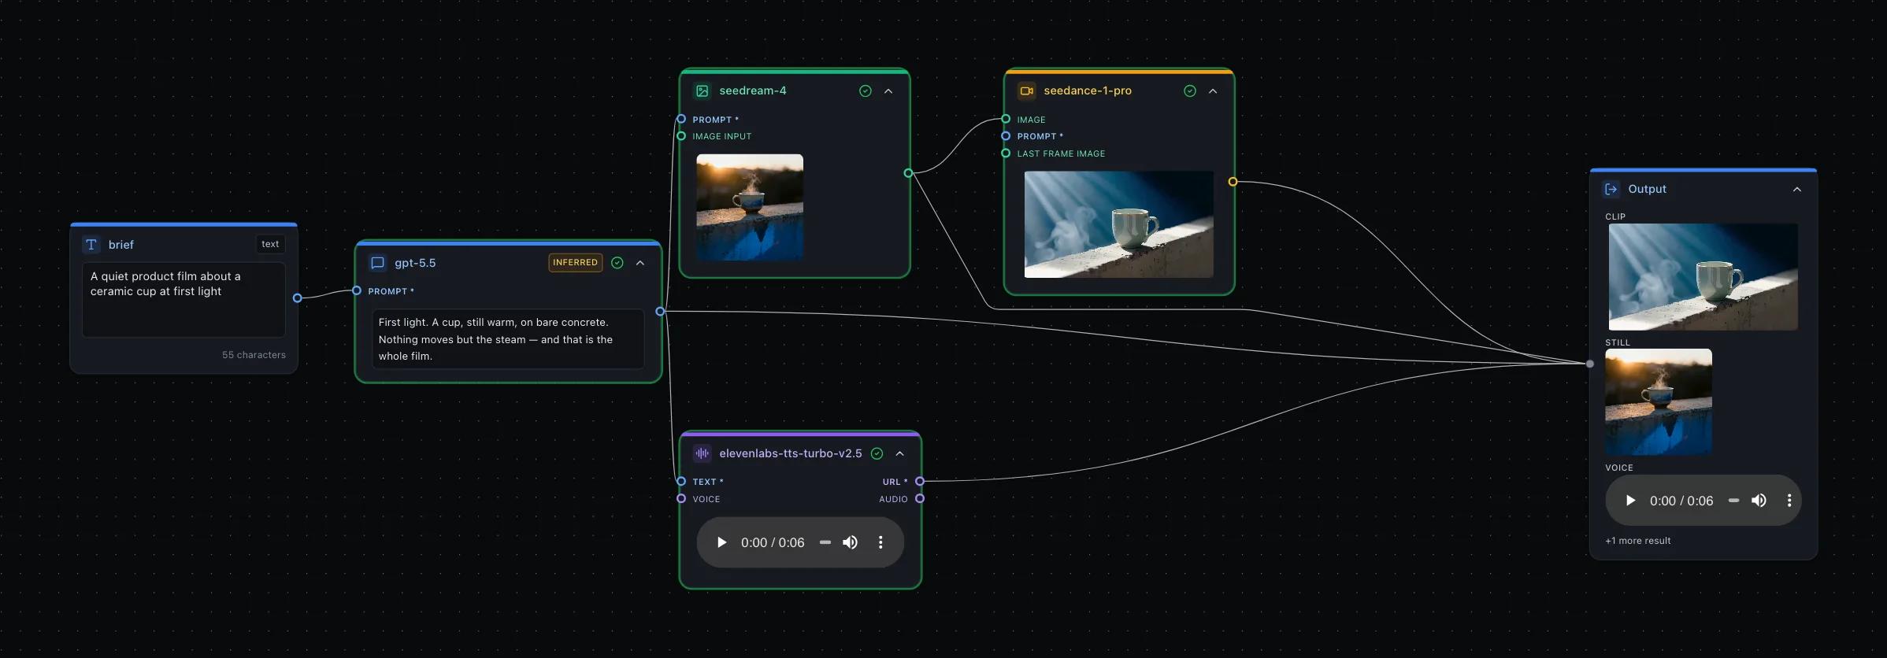Collapse the seedance-1-pro node
This screenshot has width=1887, height=658.
[1213, 91]
